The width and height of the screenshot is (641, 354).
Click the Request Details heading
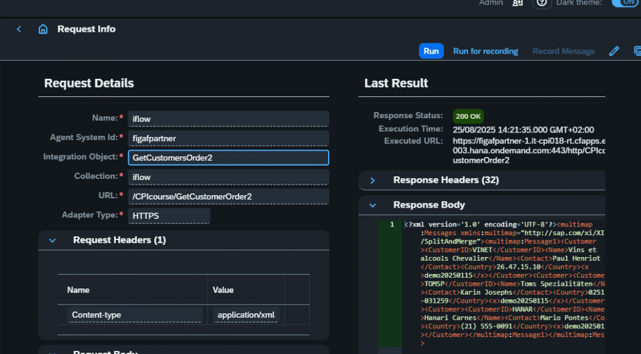(89, 83)
